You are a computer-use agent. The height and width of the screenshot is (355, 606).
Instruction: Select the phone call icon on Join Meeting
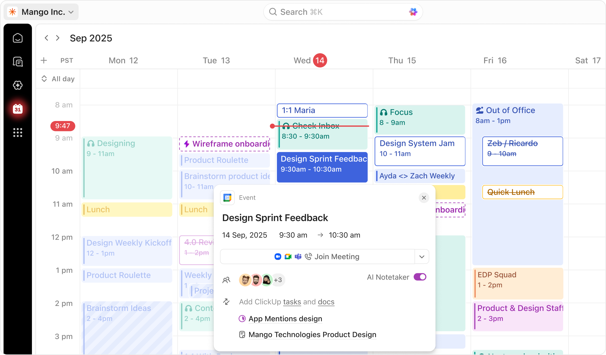308,256
